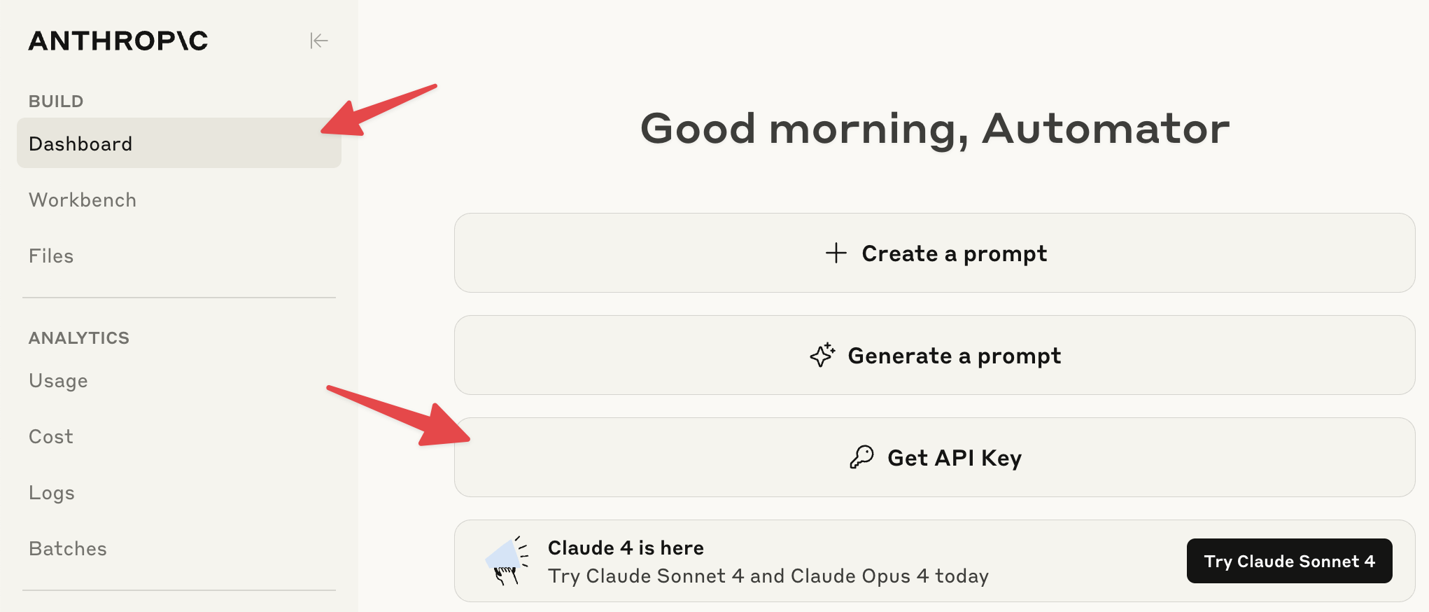
Task: Open the Dashboard page
Action: coord(80,144)
